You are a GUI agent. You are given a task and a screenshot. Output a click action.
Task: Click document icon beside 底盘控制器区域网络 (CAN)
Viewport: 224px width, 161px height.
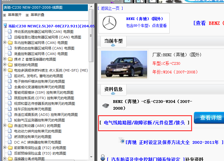[x=10, y=53]
